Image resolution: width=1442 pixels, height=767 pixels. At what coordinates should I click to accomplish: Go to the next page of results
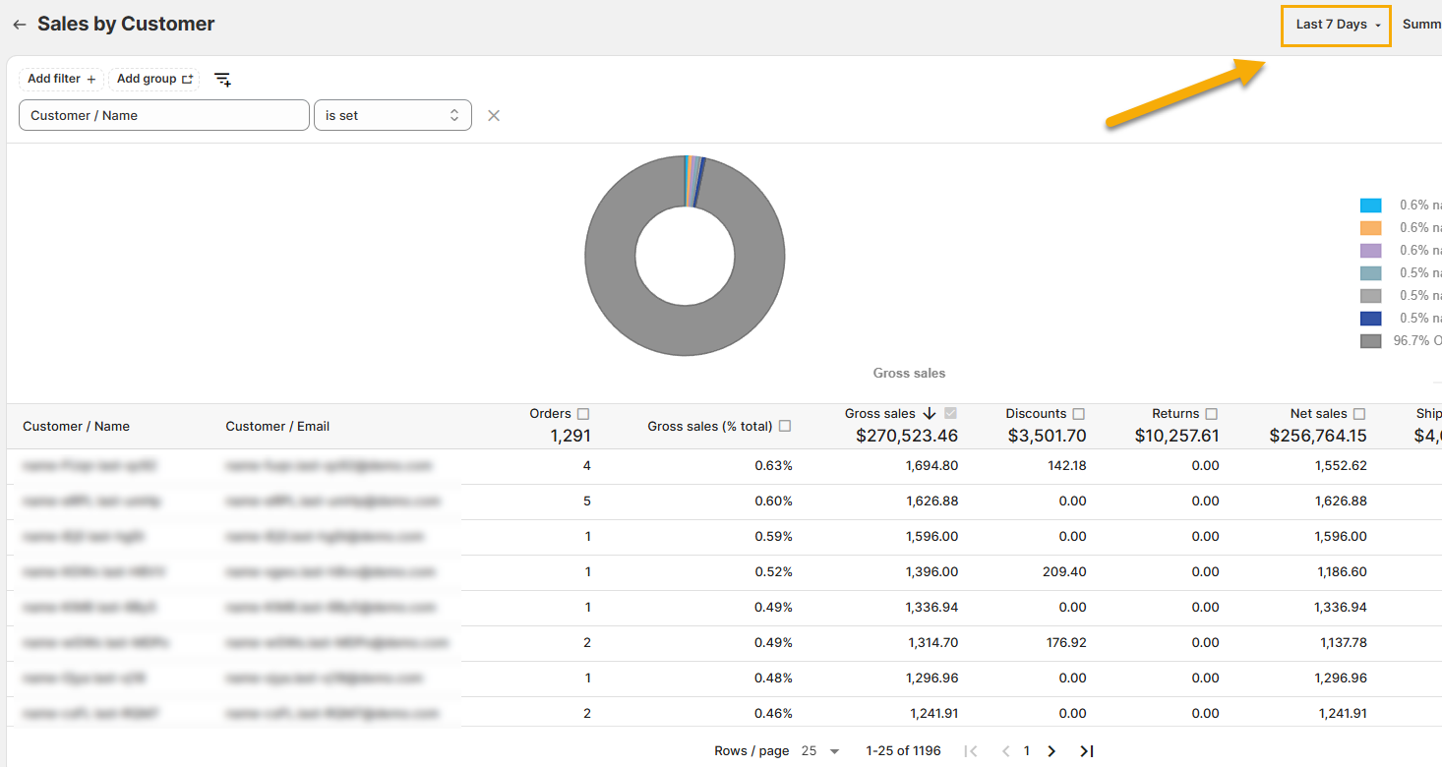[1051, 751]
